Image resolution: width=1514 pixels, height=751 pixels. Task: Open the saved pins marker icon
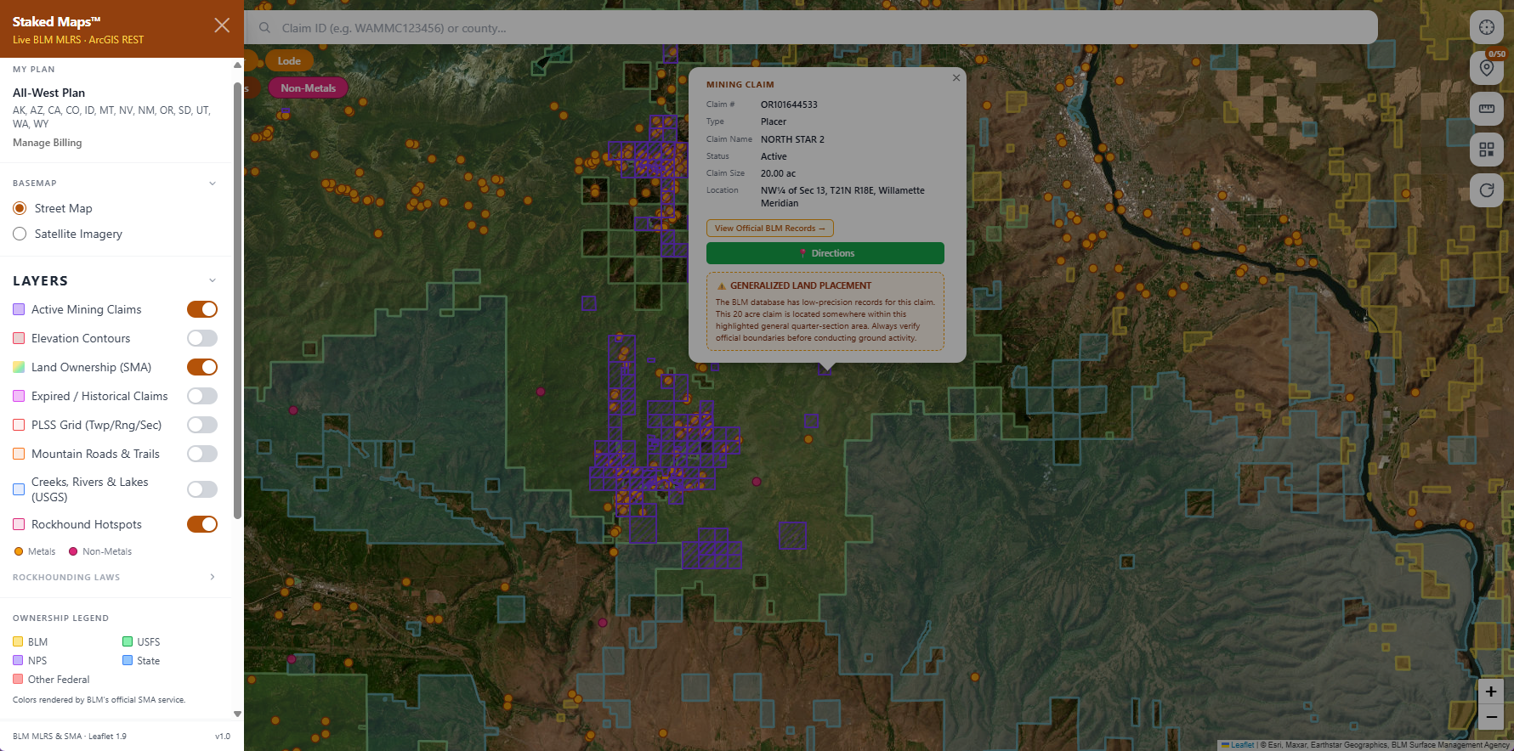click(1486, 68)
